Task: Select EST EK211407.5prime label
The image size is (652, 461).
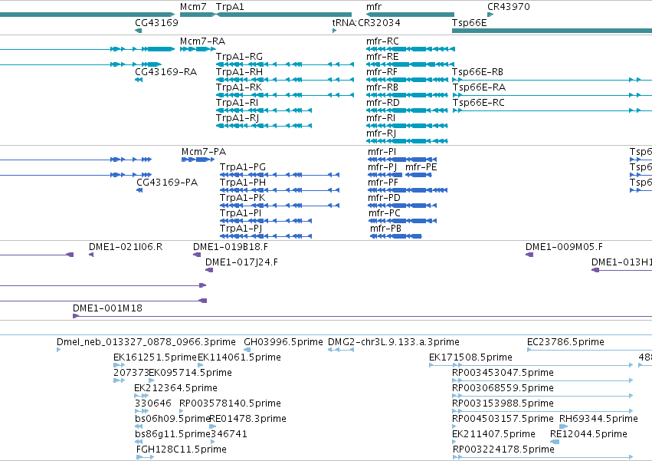Action: [x=493, y=434]
